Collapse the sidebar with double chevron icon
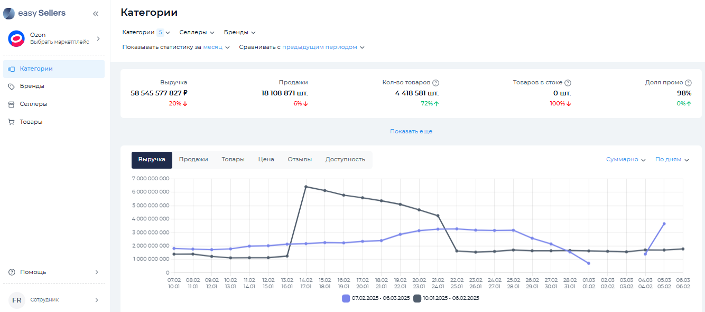Viewport: 705px width, 312px height. coord(96,14)
